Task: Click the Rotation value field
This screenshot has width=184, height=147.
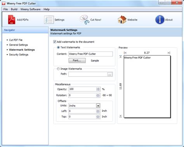Action: tap(82, 95)
